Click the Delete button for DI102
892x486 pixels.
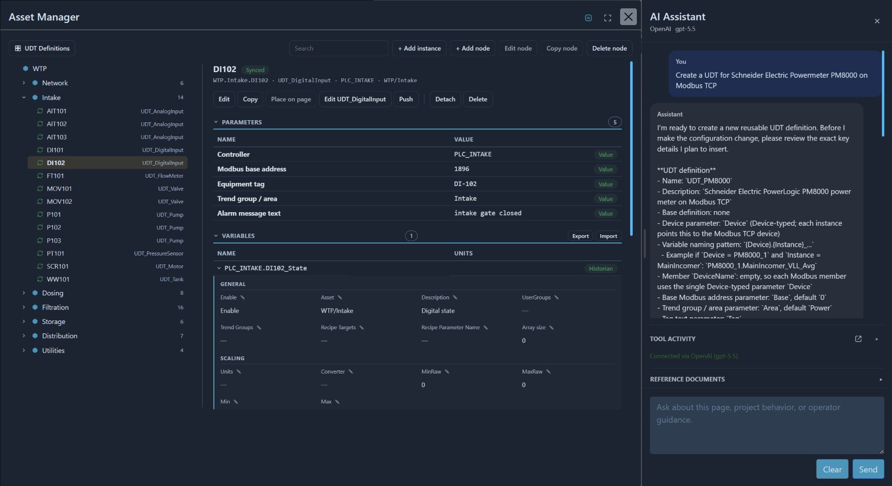(x=478, y=99)
